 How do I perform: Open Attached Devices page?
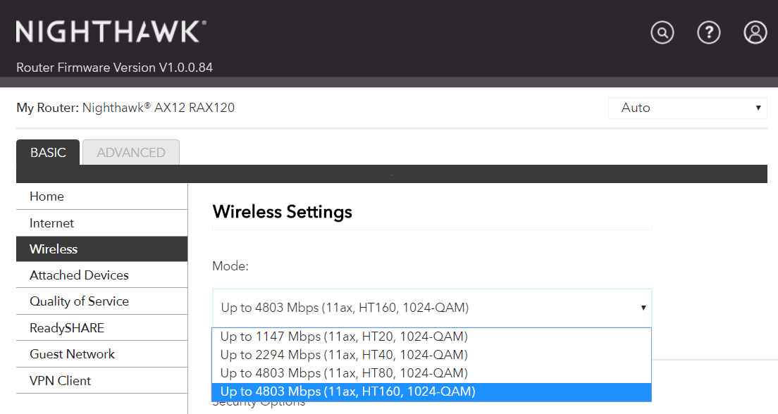click(101, 275)
